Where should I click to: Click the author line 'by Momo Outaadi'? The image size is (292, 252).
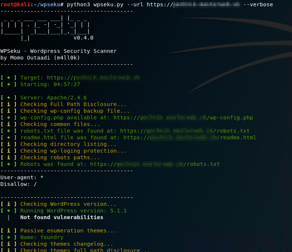pyautogui.click(x=40, y=58)
